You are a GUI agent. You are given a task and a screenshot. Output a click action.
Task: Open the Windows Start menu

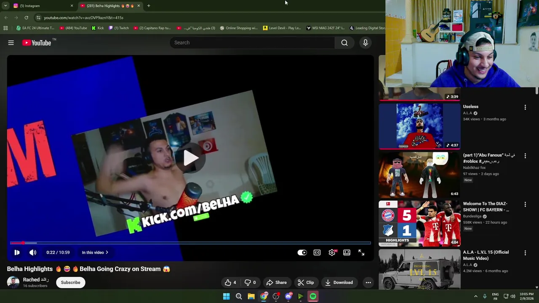[x=226, y=296]
